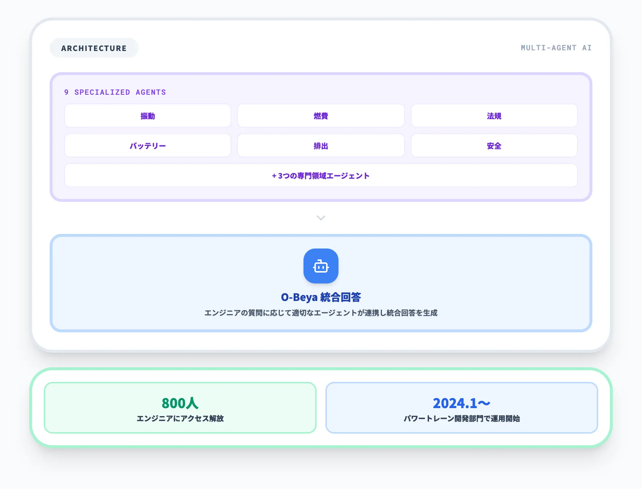Click the O-Beya robot icon

pos(321,266)
